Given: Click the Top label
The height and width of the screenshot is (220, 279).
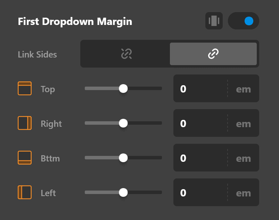Looking at the screenshot, I should (x=48, y=89).
